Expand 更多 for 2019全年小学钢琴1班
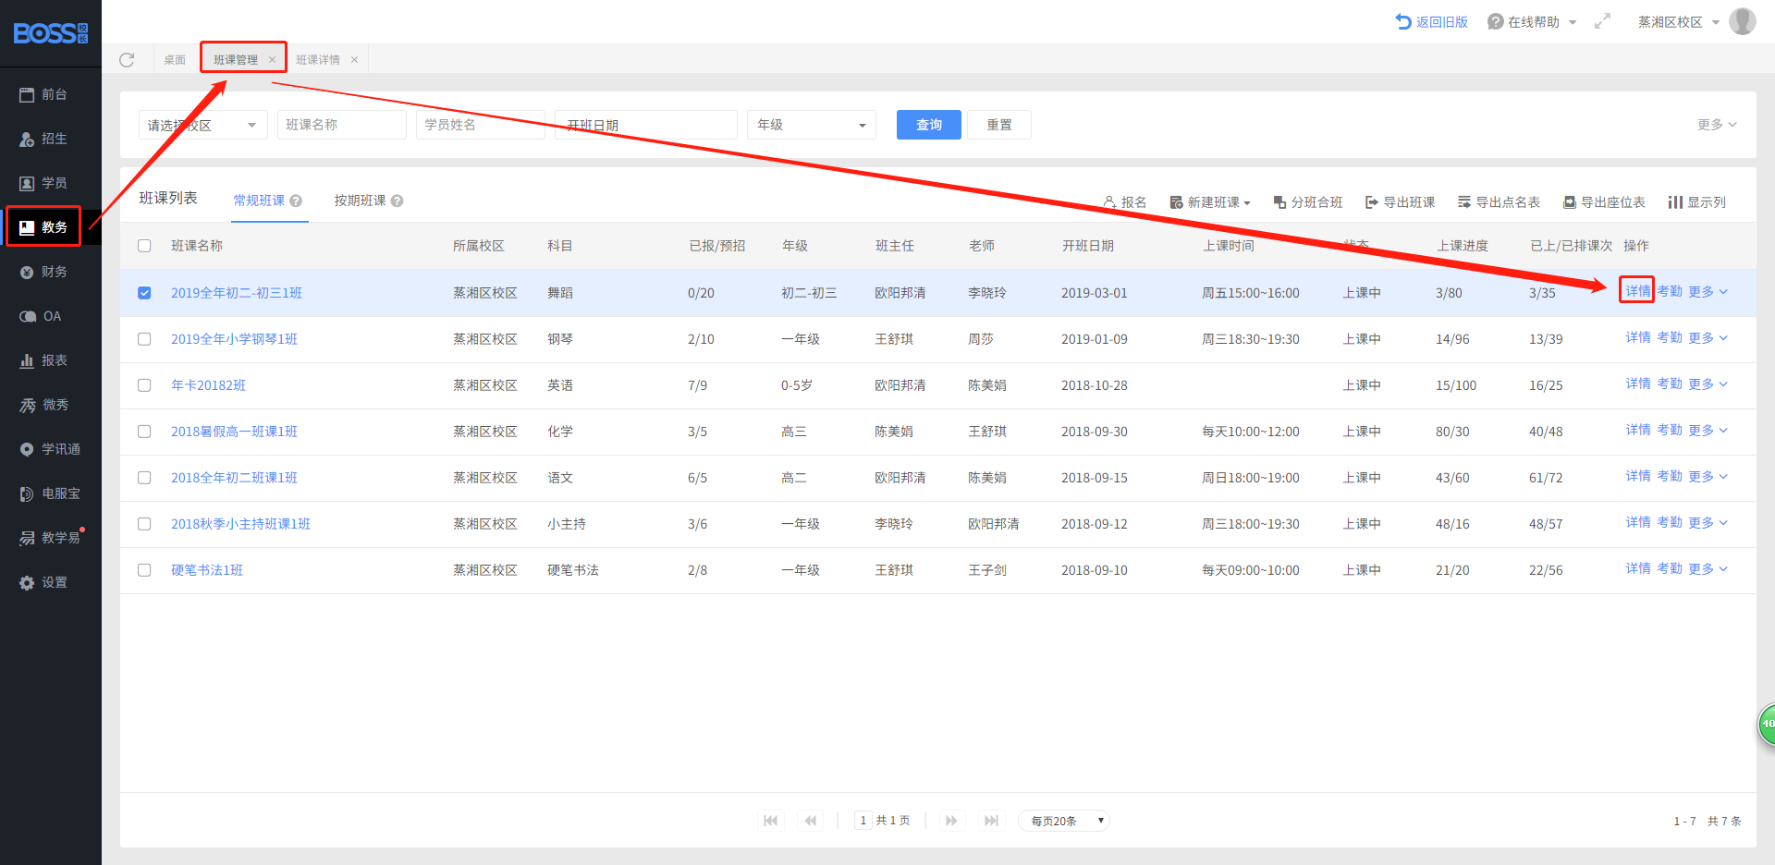Image resolution: width=1775 pixels, height=865 pixels. coord(1708,337)
